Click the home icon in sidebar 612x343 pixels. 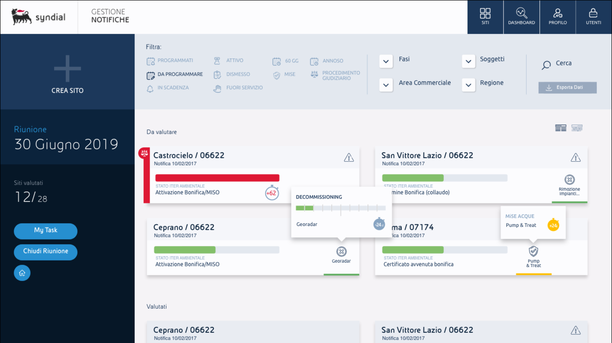tap(22, 273)
